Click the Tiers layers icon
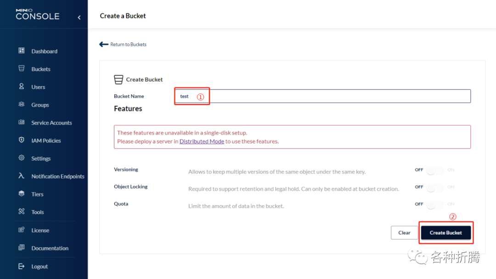The width and height of the screenshot is (496, 279). point(21,194)
